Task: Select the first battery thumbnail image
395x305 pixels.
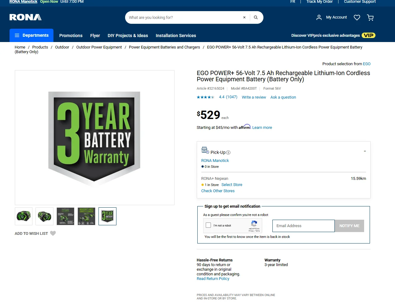Action: [x=23, y=216]
